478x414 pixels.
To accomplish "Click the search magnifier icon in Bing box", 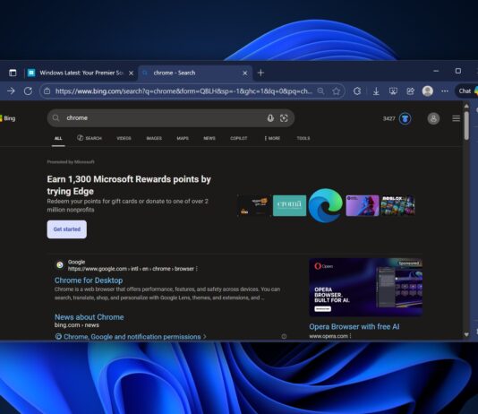I will (x=55, y=118).
